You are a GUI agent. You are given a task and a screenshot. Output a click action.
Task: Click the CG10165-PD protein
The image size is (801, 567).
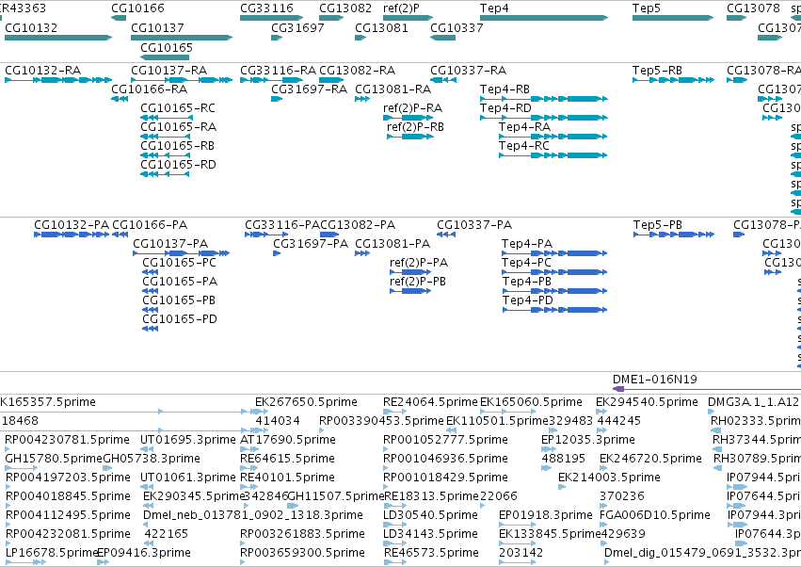151,330
